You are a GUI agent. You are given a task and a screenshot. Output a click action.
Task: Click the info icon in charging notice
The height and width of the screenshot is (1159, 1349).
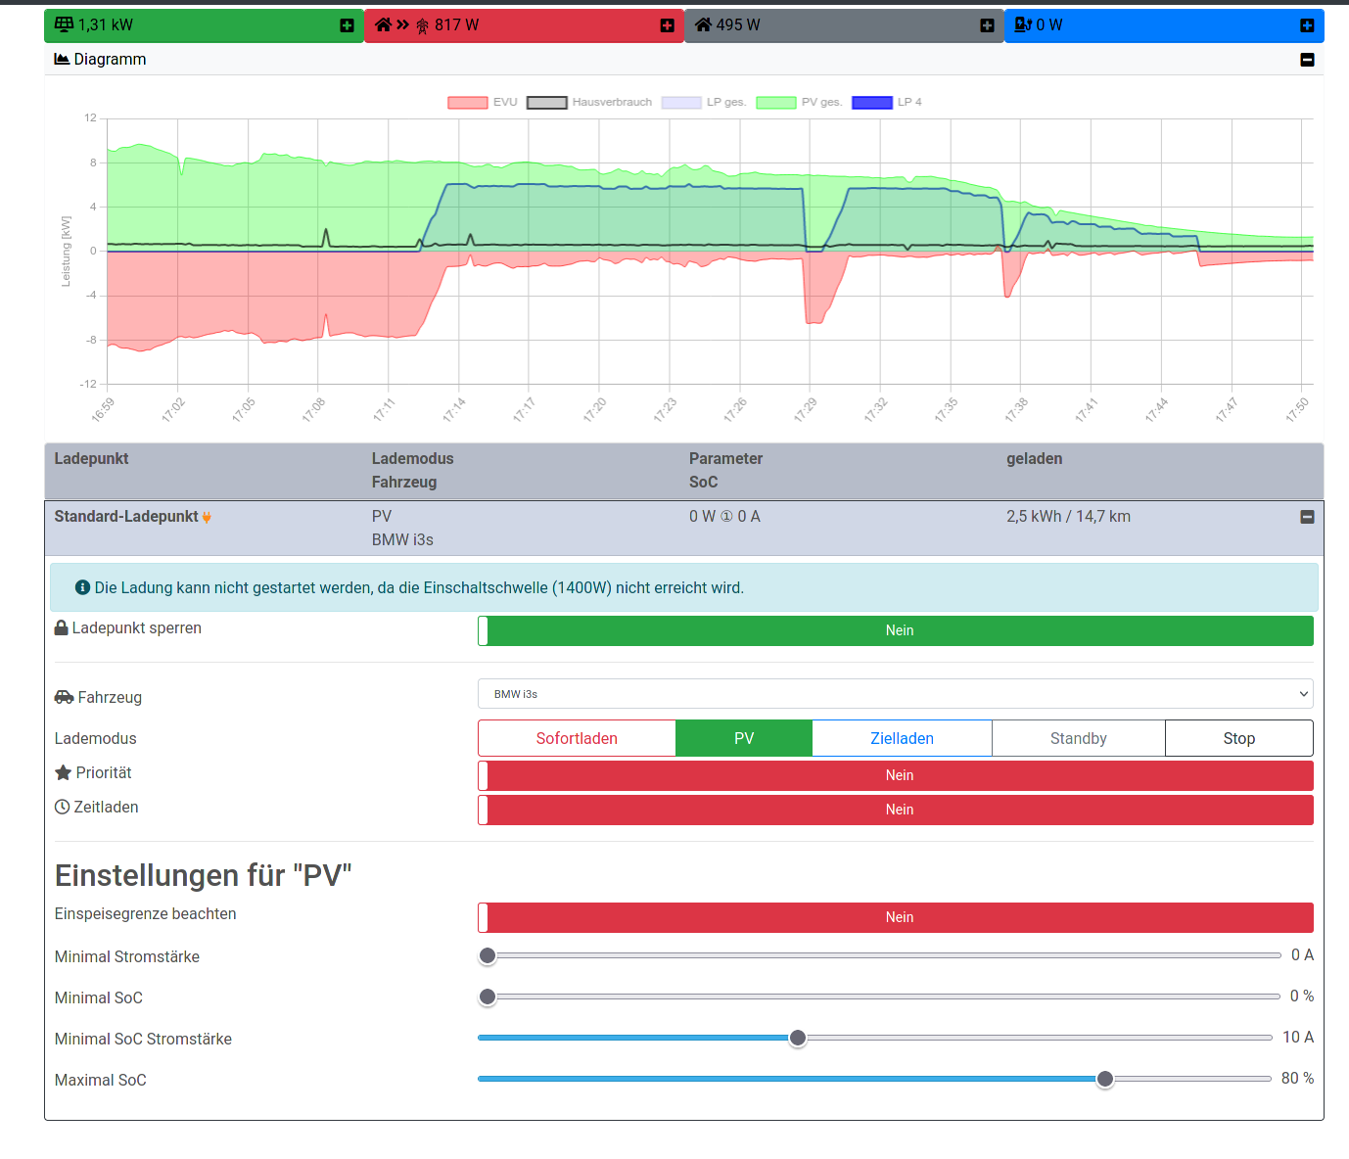tap(83, 588)
